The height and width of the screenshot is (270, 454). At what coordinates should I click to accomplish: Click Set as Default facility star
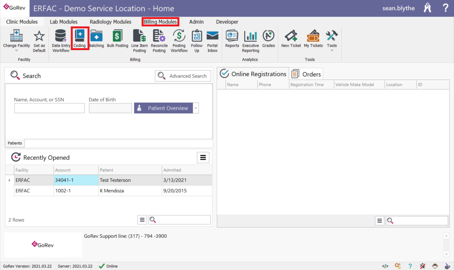click(x=39, y=38)
